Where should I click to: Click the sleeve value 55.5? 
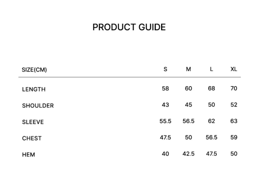point(166,121)
